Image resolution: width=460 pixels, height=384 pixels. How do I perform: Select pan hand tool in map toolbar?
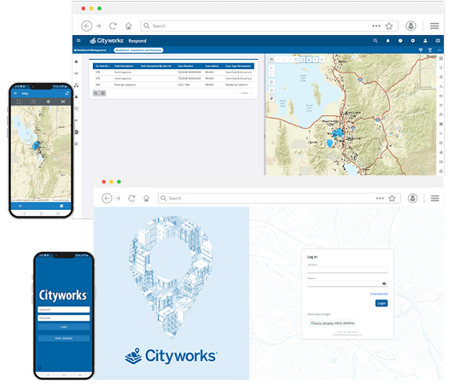coord(271,60)
